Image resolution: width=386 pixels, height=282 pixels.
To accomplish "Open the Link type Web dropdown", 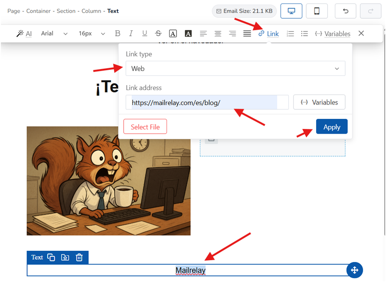I will pos(236,69).
